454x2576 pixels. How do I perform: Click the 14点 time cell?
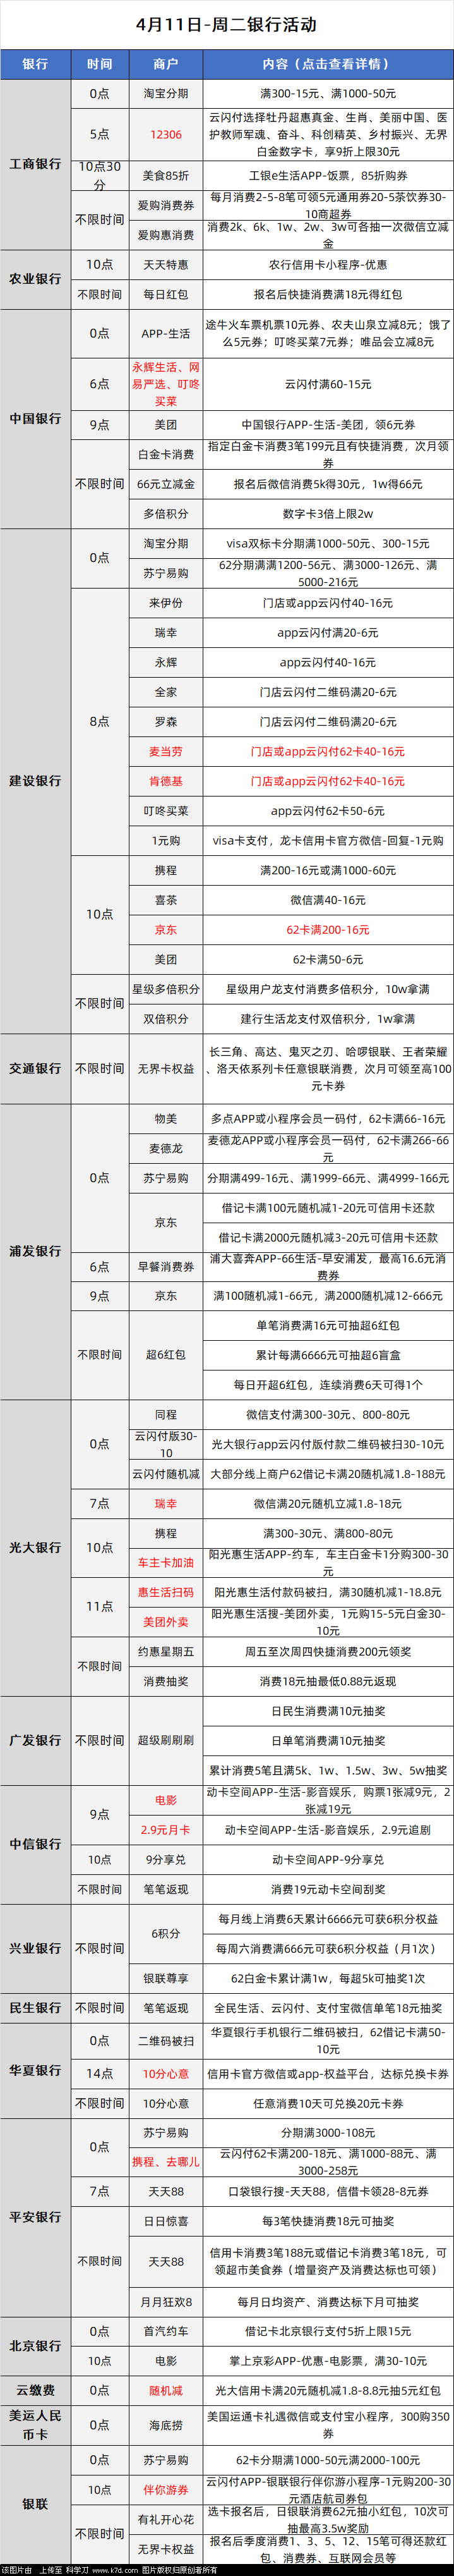click(x=100, y=2074)
